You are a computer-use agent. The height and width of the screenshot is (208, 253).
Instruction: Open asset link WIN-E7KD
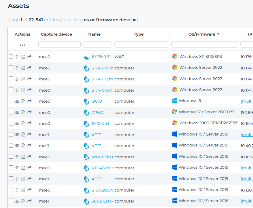(x=102, y=157)
